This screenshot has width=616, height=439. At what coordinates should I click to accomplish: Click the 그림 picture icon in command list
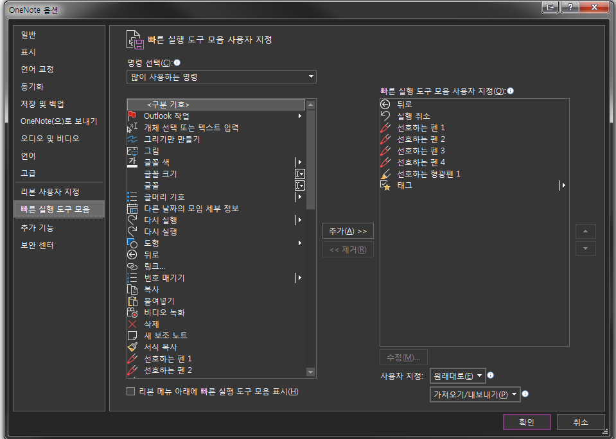pos(132,151)
